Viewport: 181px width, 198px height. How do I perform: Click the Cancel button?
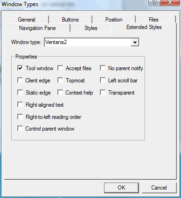coord(159,188)
